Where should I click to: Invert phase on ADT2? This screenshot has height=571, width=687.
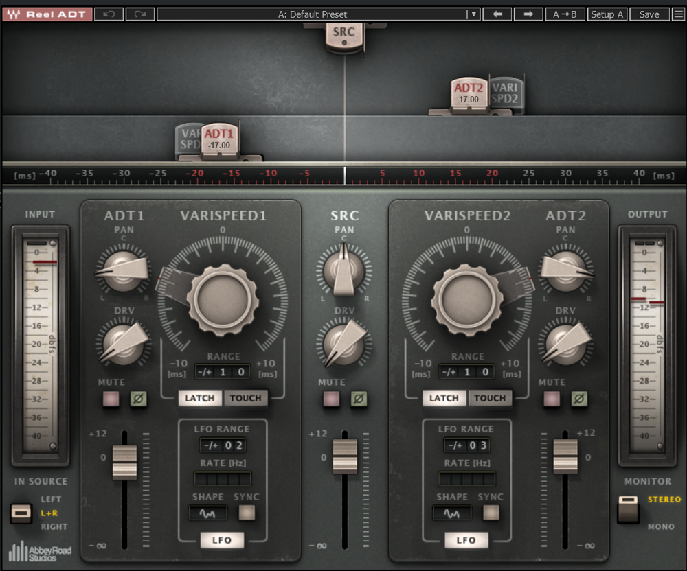(x=579, y=399)
